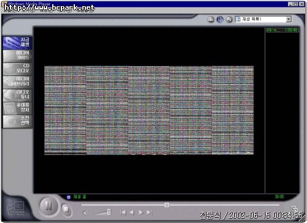Toggle shuffle playback icon
The height and width of the screenshot is (223, 307).
point(229,20)
